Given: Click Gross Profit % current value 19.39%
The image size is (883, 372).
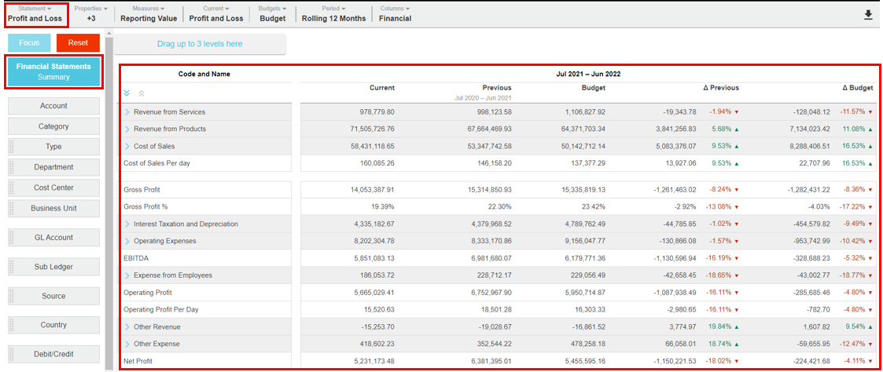Looking at the screenshot, I should point(383,206).
